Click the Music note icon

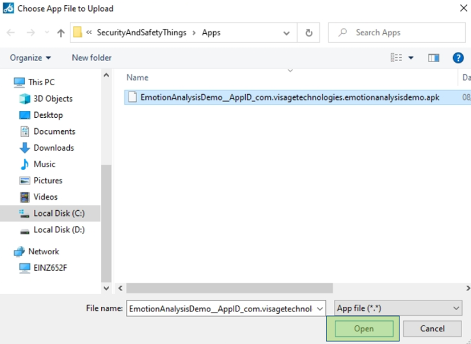(24, 164)
